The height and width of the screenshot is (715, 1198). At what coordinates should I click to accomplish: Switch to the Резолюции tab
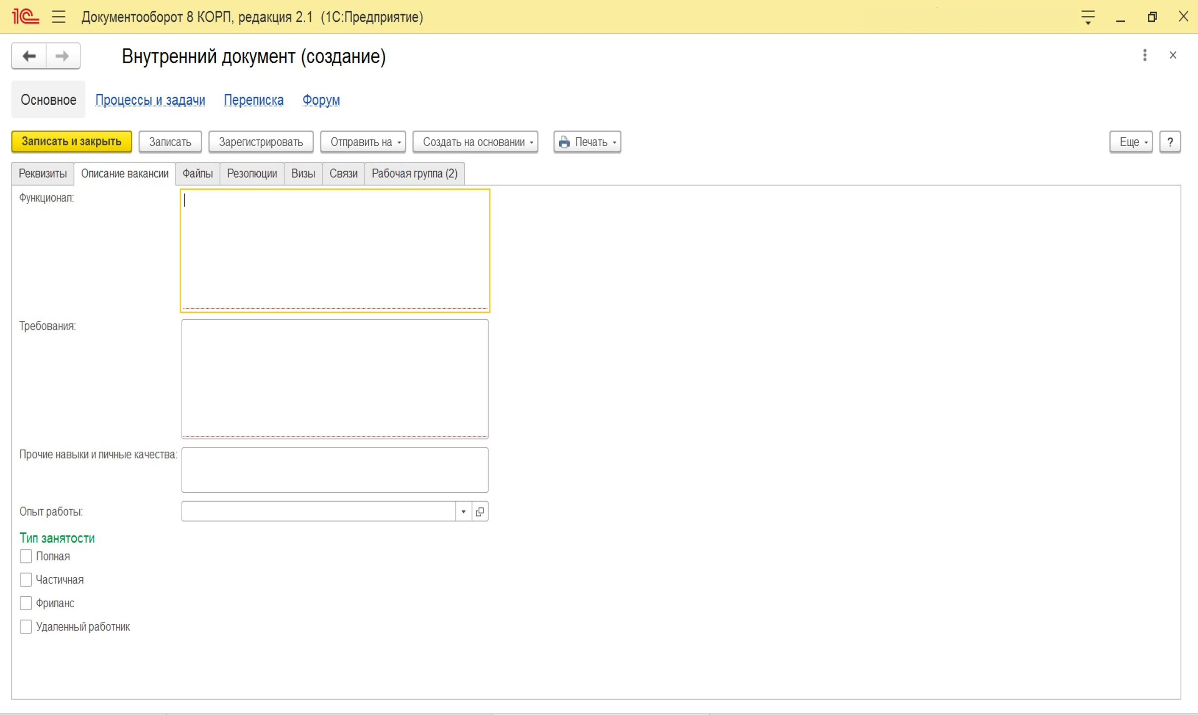coord(252,173)
